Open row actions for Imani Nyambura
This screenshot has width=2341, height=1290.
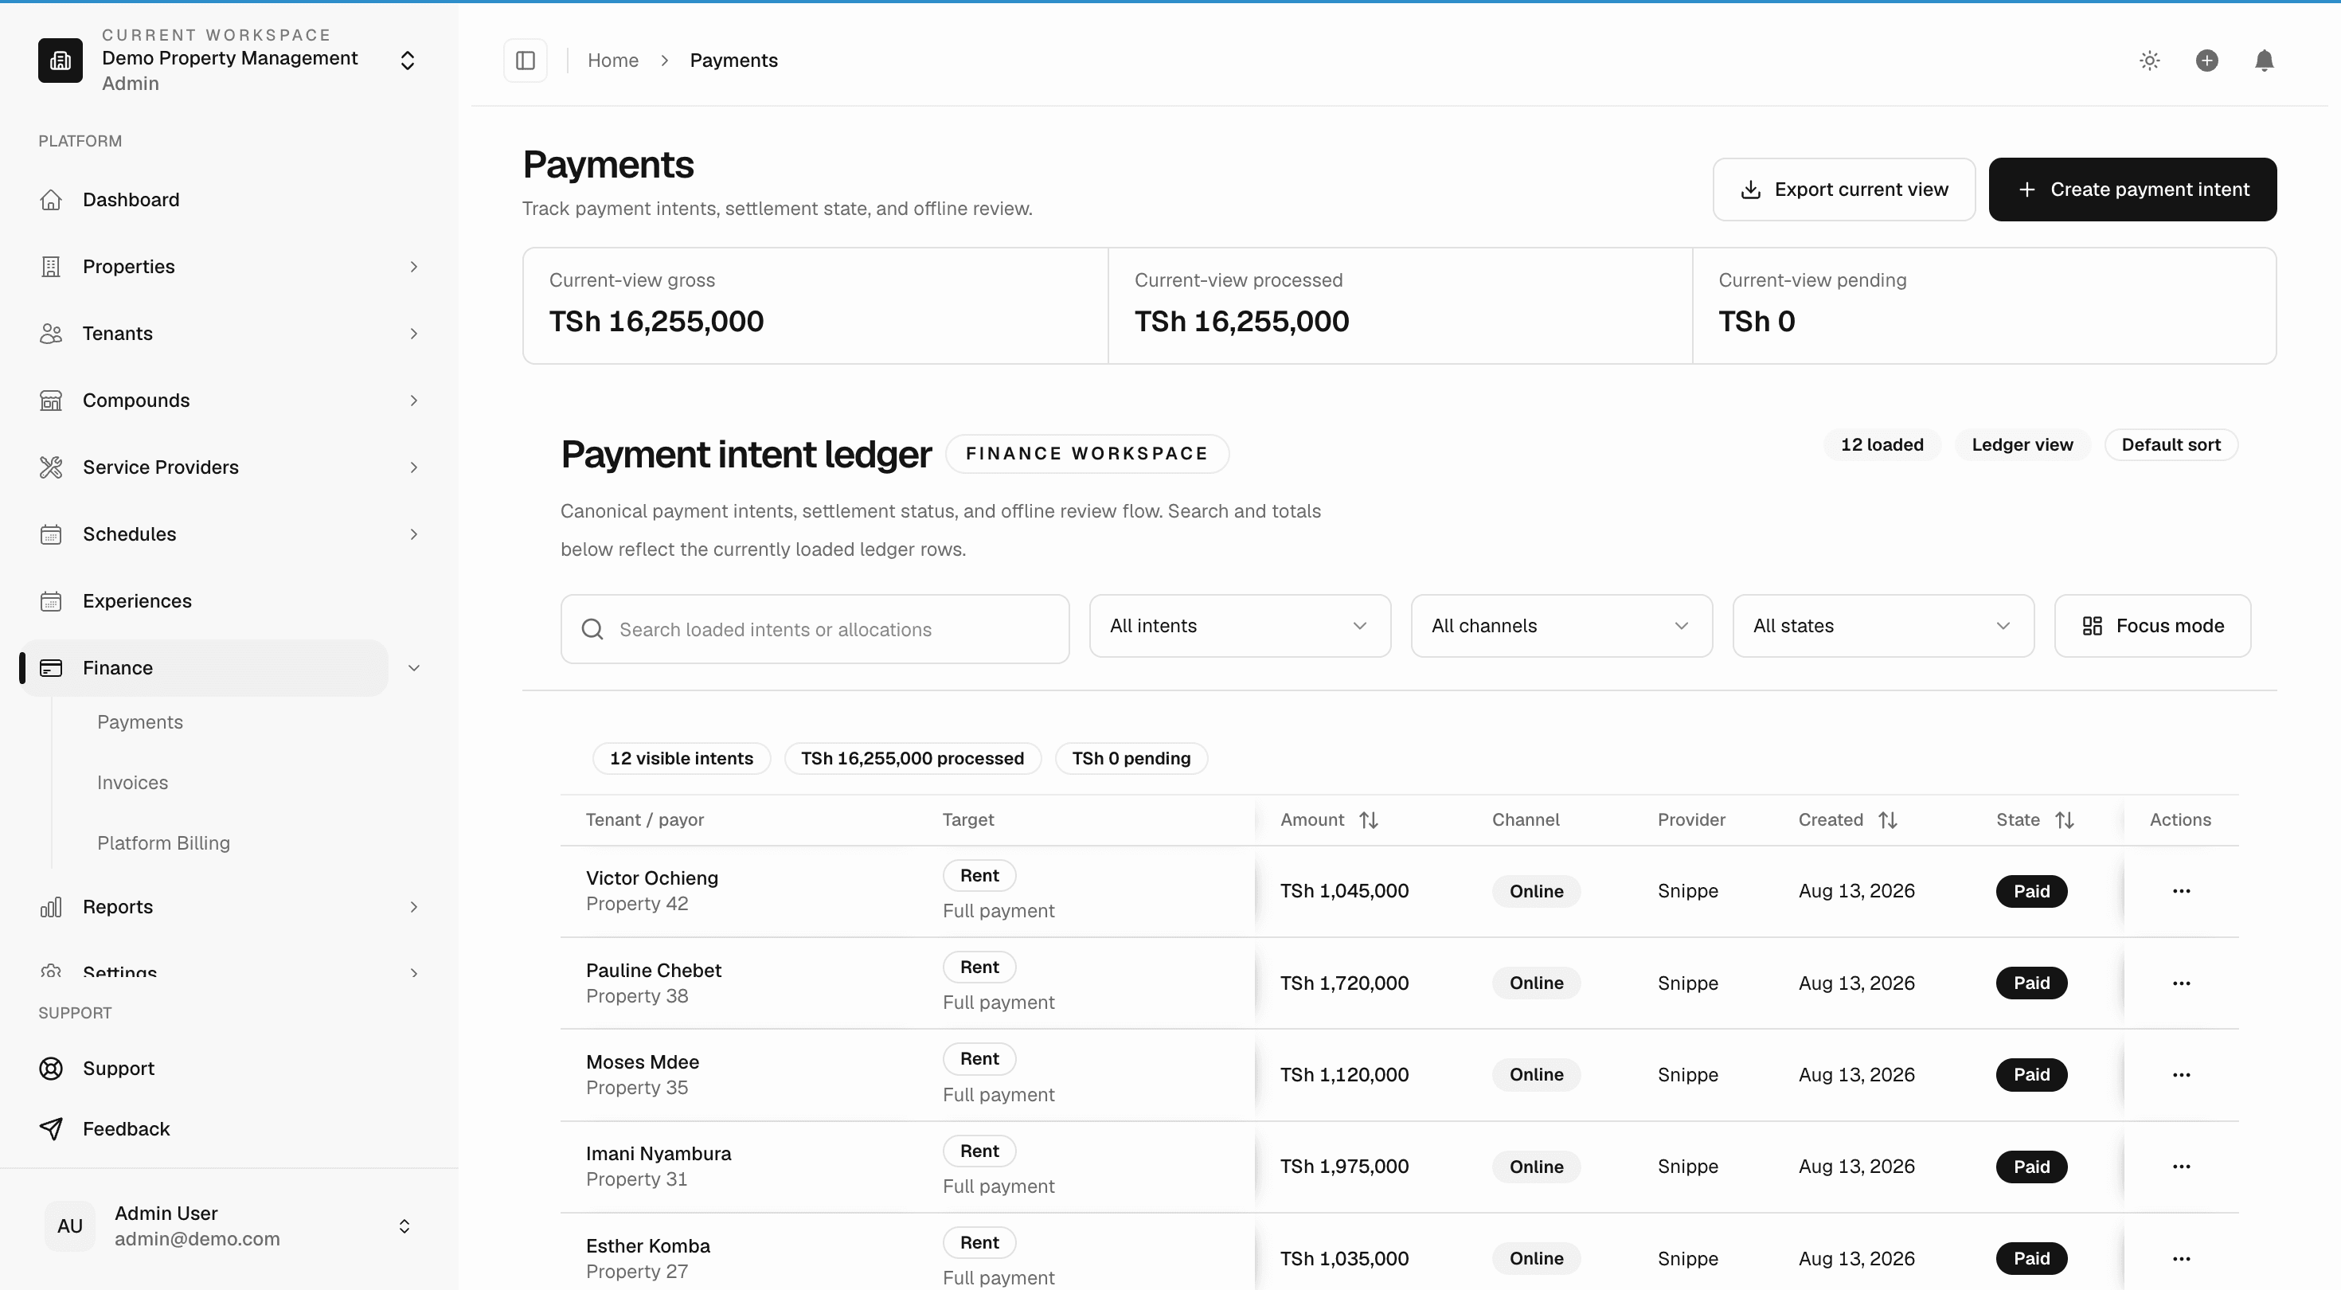point(2181,1167)
